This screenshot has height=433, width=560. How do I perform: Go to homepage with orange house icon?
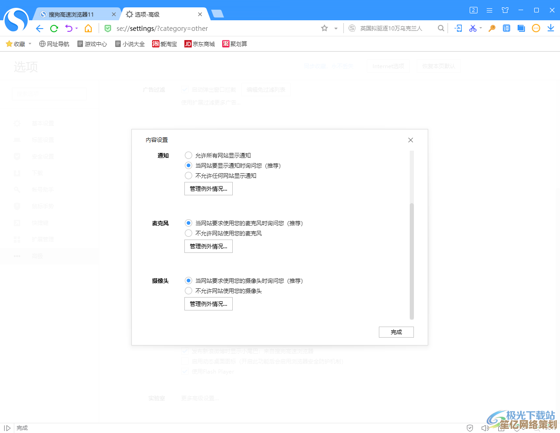[88, 29]
